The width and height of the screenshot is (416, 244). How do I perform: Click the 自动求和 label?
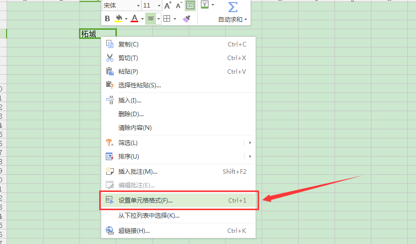pos(230,20)
